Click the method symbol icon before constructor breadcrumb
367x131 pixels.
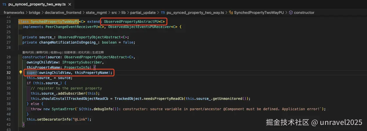pos(291,12)
